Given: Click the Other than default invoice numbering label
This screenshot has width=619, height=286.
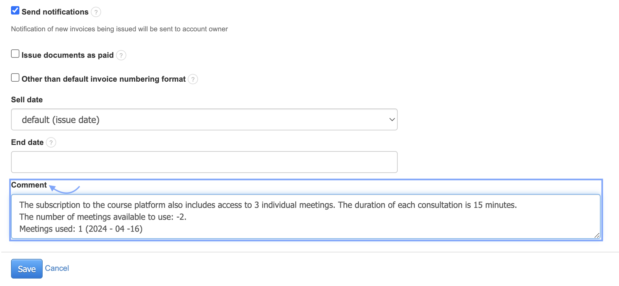Looking at the screenshot, I should (103, 79).
